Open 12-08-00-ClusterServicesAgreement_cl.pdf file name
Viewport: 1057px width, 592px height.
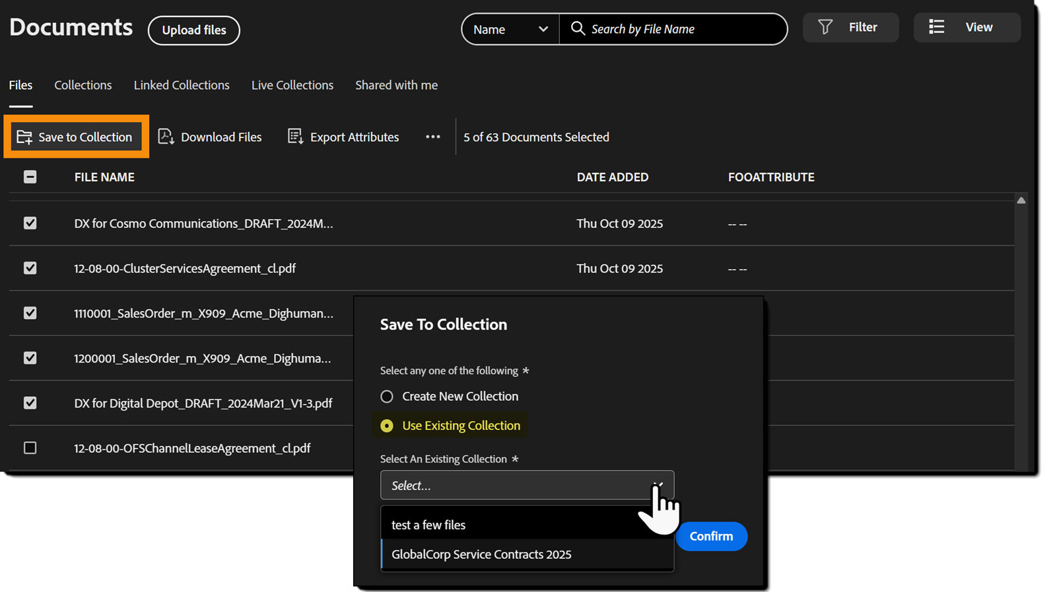185,268
